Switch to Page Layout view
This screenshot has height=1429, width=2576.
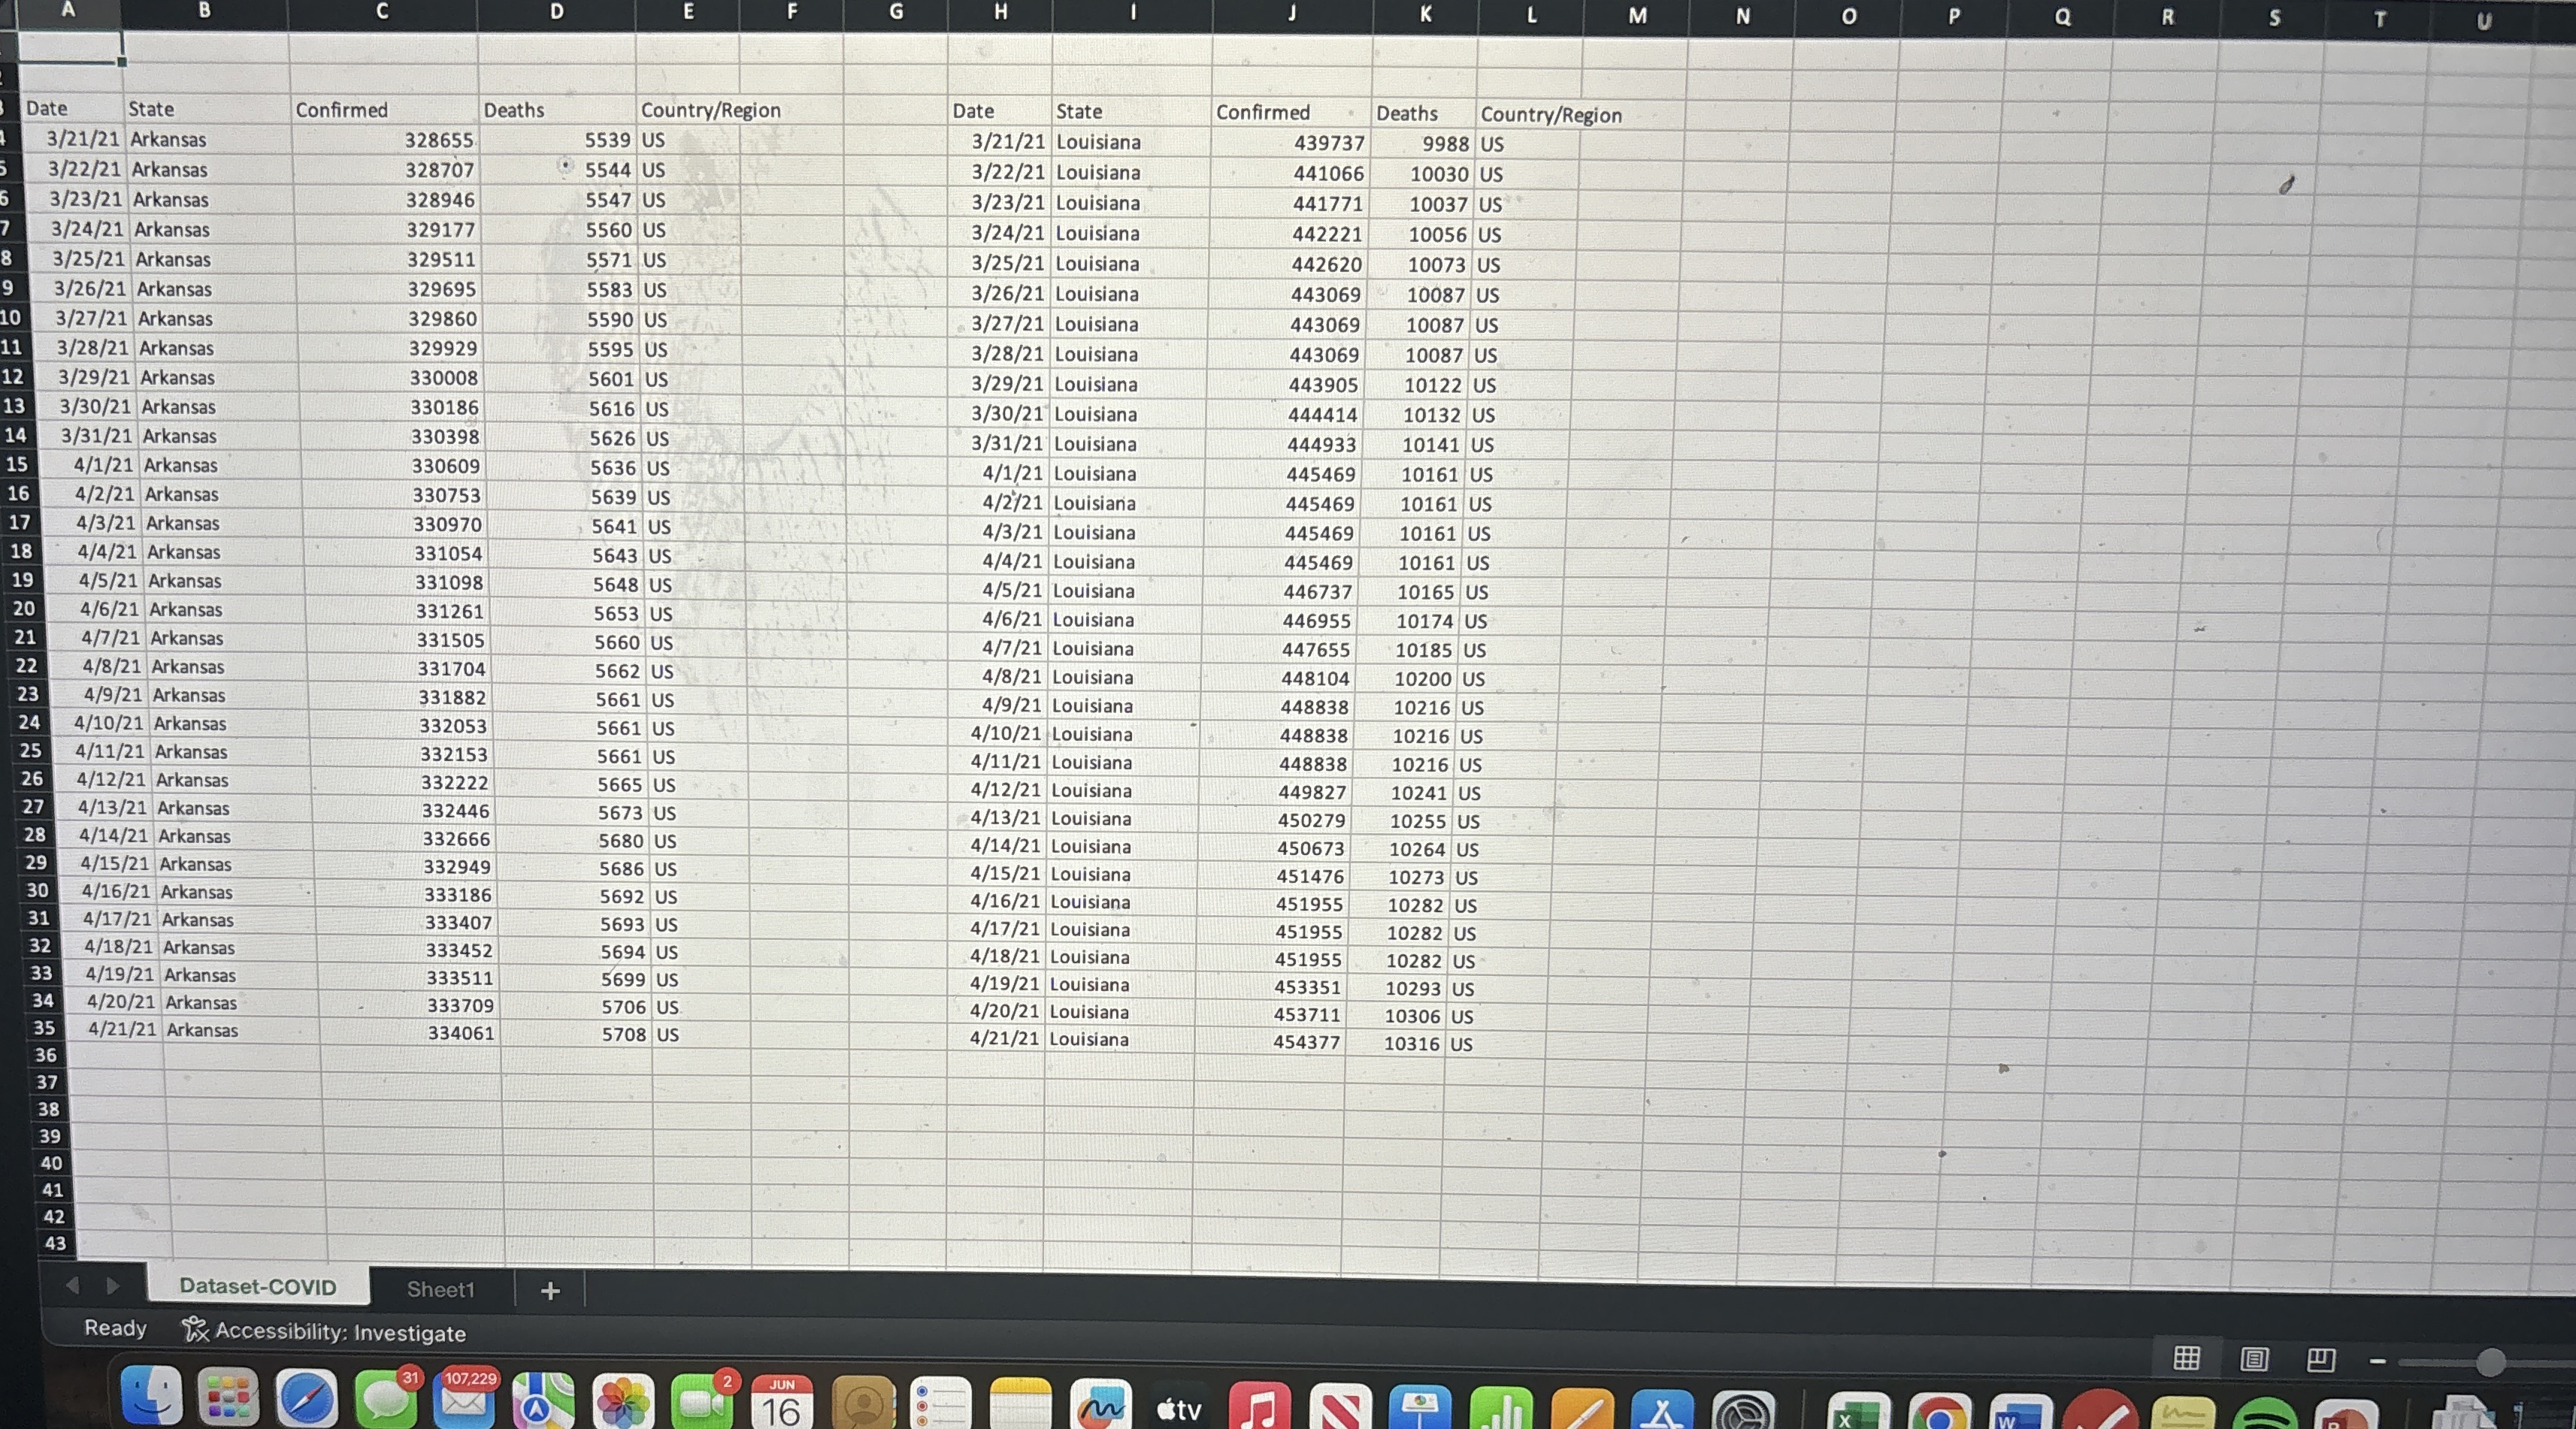pos(2254,1359)
